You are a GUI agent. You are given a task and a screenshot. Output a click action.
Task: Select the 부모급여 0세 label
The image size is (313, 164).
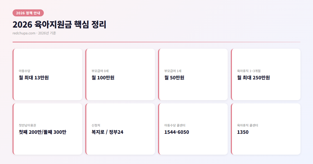(100, 71)
